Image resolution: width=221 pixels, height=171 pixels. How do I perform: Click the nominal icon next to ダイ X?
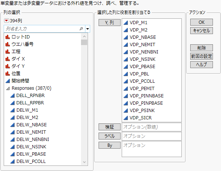tap(8, 59)
